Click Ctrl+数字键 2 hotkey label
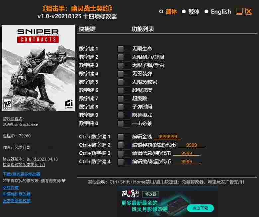Image resolution: width=259 pixels, height=217 pixels. click(95, 145)
